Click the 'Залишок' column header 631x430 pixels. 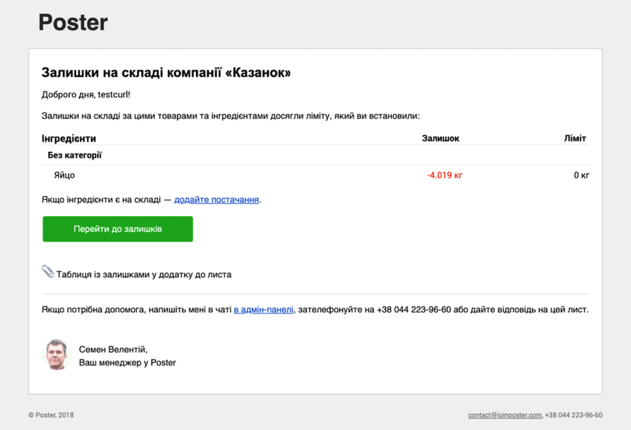440,138
